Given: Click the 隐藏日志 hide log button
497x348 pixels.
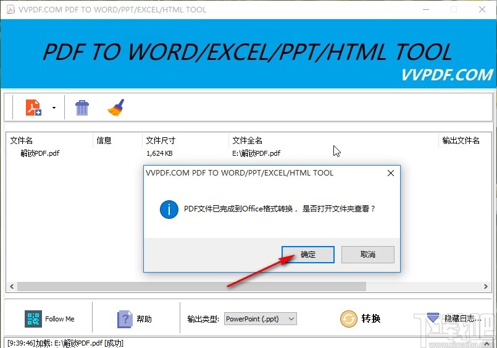Looking at the screenshot, I should coord(454,318).
